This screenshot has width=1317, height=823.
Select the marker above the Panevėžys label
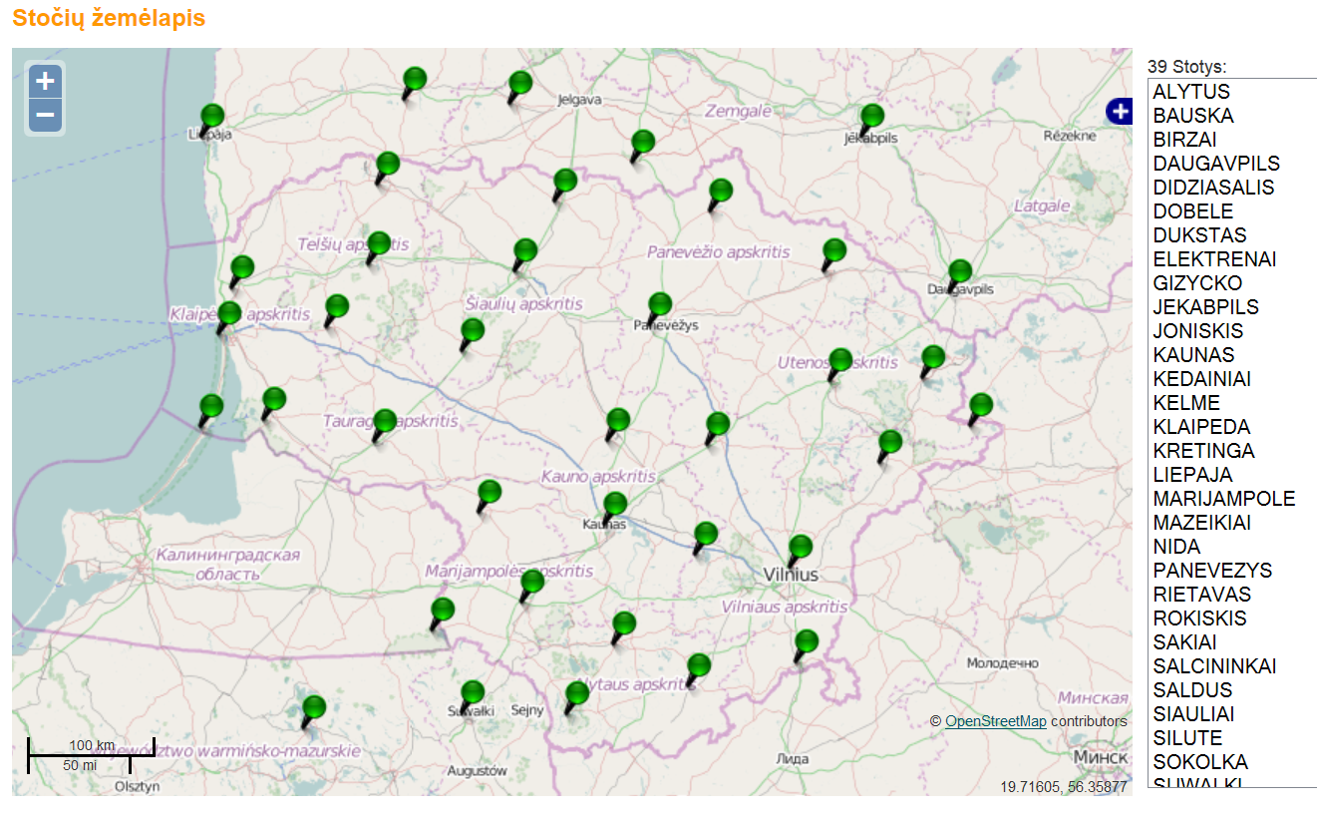pyautogui.click(x=657, y=310)
